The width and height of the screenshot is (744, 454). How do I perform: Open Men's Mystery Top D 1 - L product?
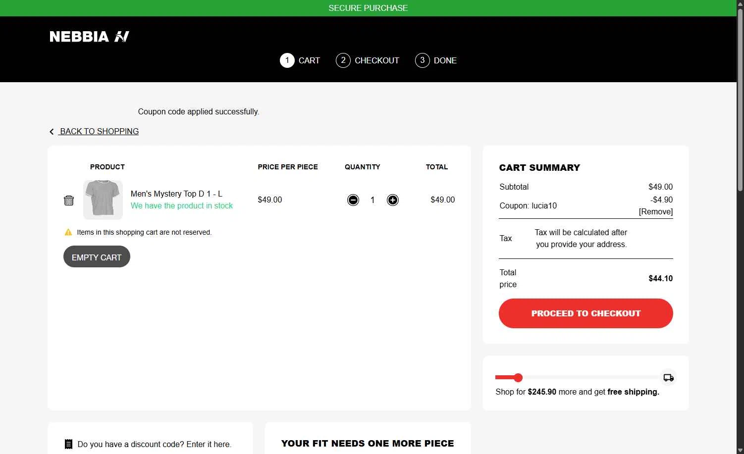pos(176,194)
